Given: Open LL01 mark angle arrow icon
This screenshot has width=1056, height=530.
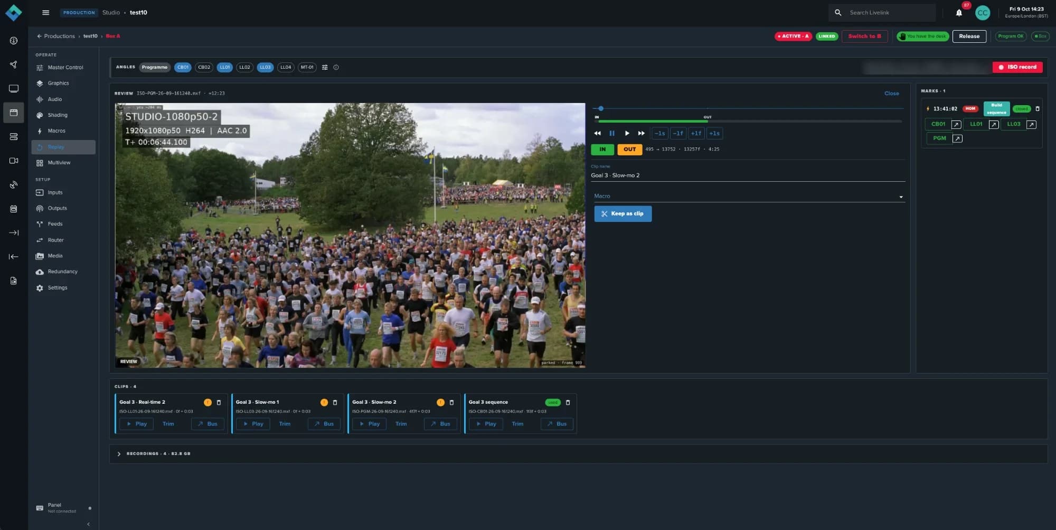Looking at the screenshot, I should [x=994, y=125].
